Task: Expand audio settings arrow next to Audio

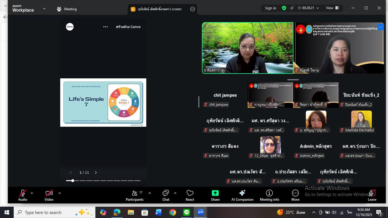Action: coord(32,193)
